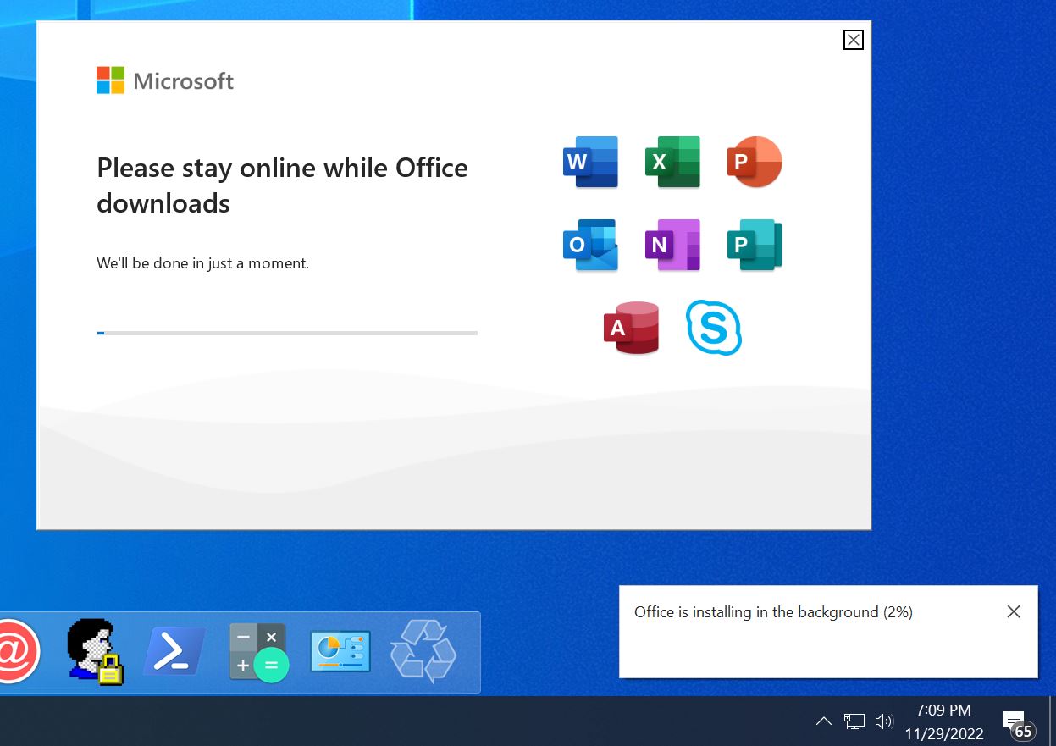Viewport: 1056px width, 746px height.
Task: Click the volume speaker tray icon
Action: click(884, 721)
